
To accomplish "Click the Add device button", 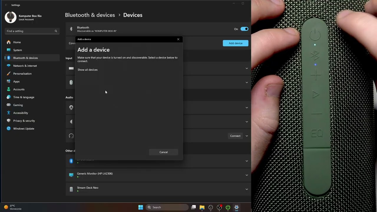I will pyautogui.click(x=236, y=43).
